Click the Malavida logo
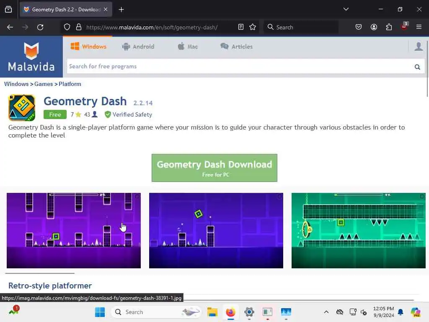This screenshot has height=322, width=429. [x=31, y=57]
